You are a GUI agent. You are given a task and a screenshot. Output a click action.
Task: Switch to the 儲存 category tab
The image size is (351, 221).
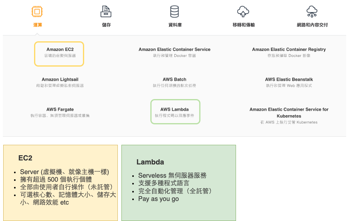pos(106,25)
